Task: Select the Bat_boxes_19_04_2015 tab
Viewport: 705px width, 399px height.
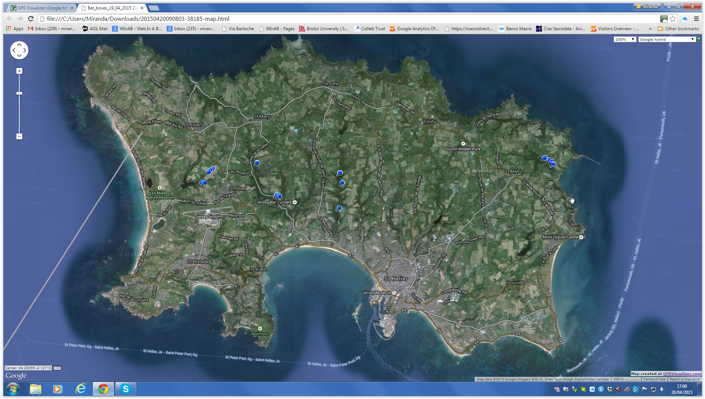Action: pos(111,8)
